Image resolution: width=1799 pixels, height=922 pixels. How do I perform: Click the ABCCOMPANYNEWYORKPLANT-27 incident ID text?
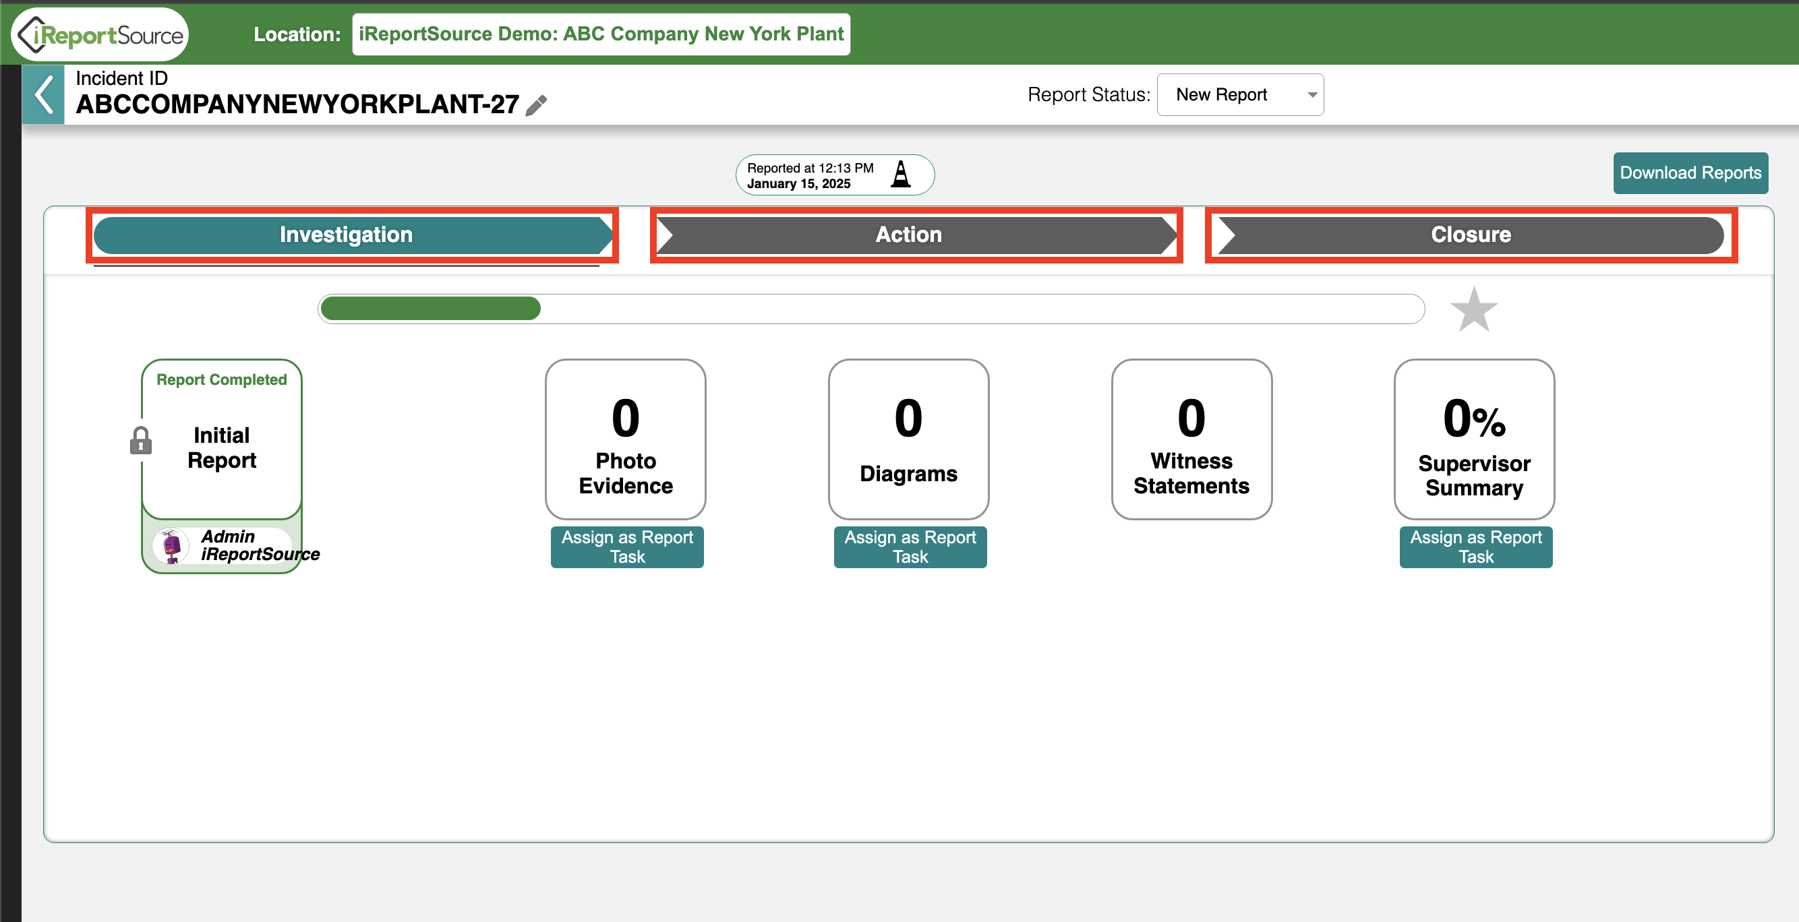click(x=297, y=104)
